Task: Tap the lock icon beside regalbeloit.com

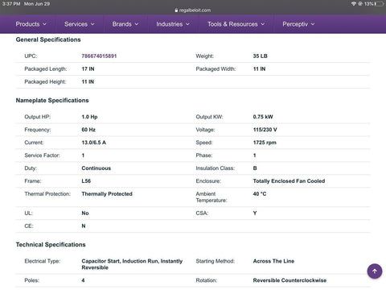Action: pos(176,10)
